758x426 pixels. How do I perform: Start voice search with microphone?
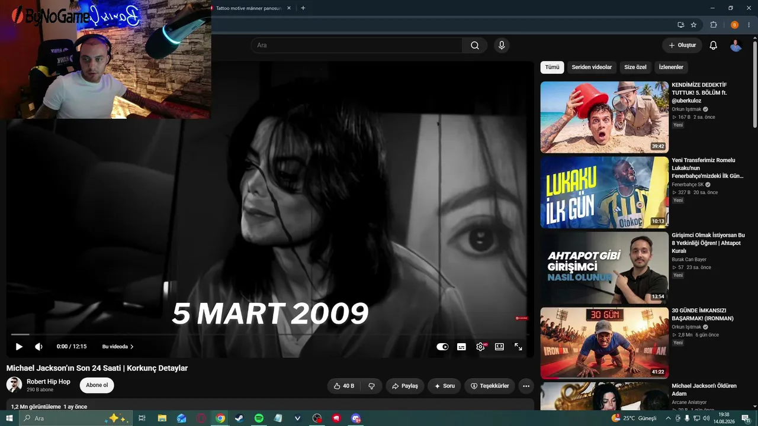coord(502,46)
